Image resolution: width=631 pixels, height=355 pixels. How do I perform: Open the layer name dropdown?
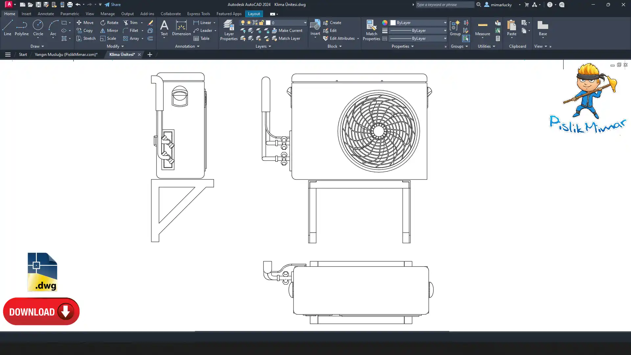pyautogui.click(x=305, y=23)
